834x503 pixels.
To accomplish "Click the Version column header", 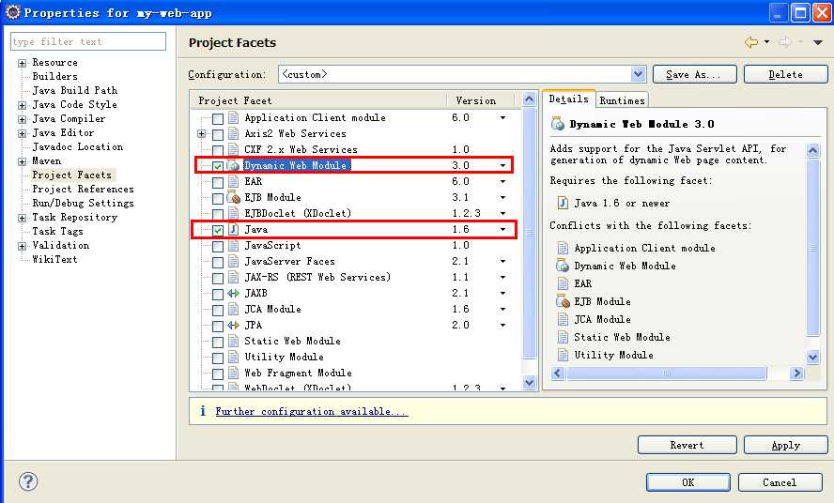I will pos(480,100).
